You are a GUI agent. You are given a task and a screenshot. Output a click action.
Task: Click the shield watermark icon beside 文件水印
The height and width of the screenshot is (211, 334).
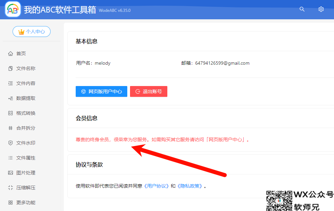point(11,143)
